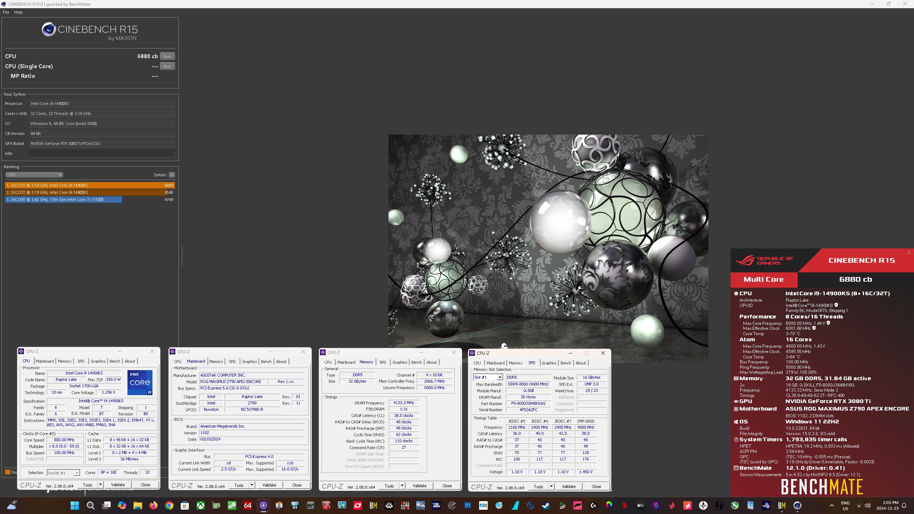The width and height of the screenshot is (914, 514).
Task: Open Forza taskbar icon
Action: point(577,505)
